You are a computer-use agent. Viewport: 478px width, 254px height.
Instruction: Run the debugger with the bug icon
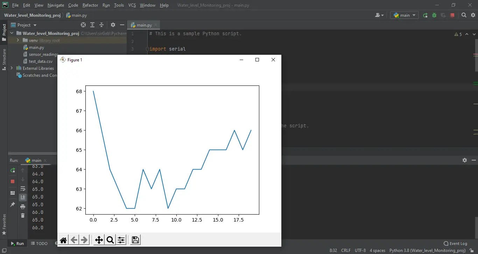pos(434,15)
